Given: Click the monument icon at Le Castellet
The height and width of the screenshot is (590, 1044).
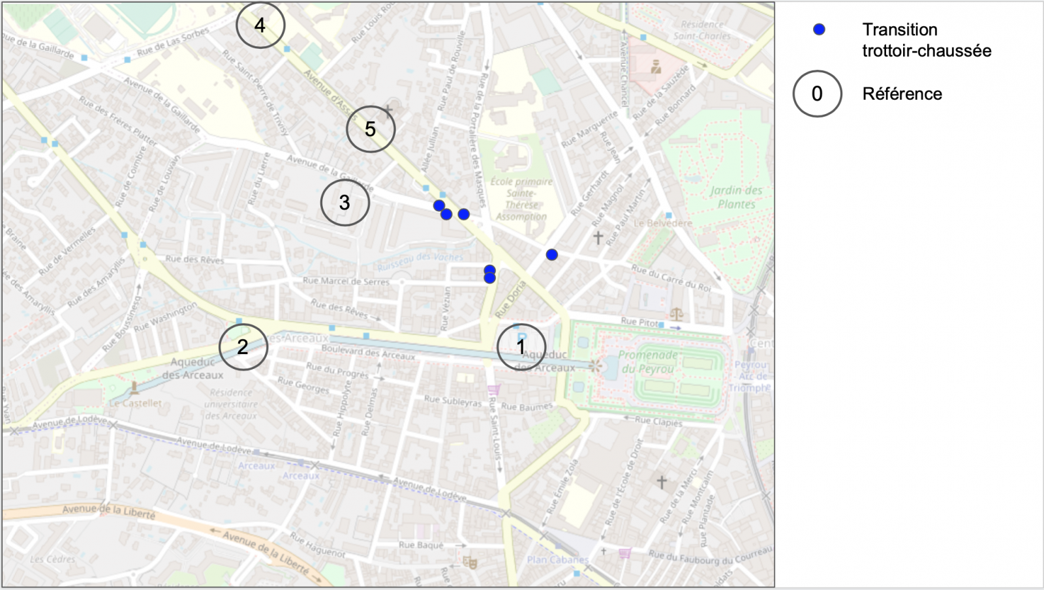Looking at the screenshot, I should click(x=134, y=389).
